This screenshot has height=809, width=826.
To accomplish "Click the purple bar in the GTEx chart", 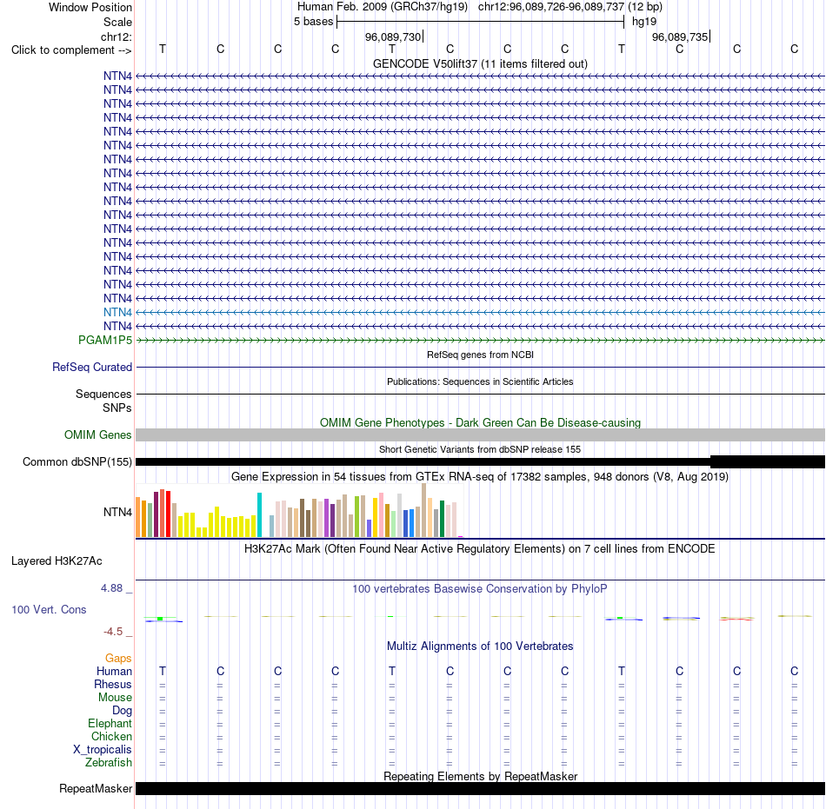I will (x=327, y=518).
